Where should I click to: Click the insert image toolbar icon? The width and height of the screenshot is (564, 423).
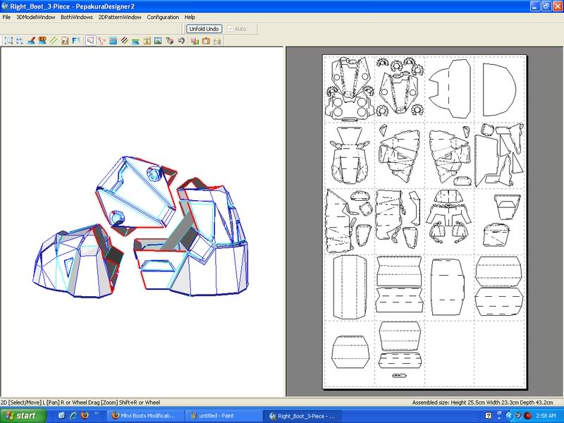(158, 41)
